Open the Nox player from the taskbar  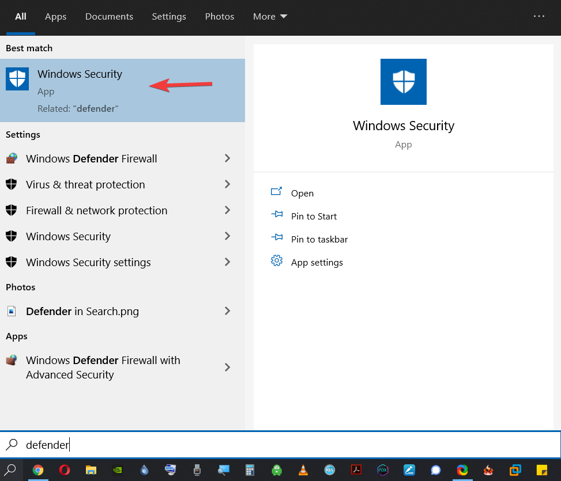tap(382, 470)
